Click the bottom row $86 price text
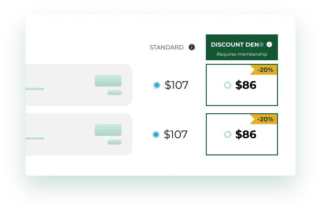Viewport: 321px width, 212px height. [x=246, y=135]
